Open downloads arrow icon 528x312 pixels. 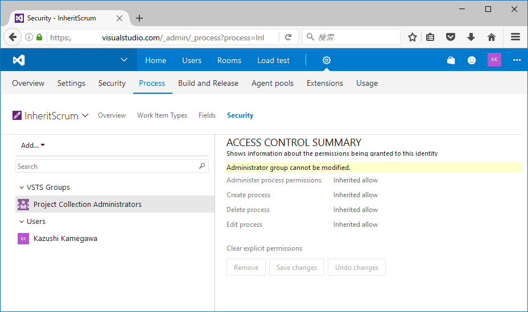tap(471, 37)
